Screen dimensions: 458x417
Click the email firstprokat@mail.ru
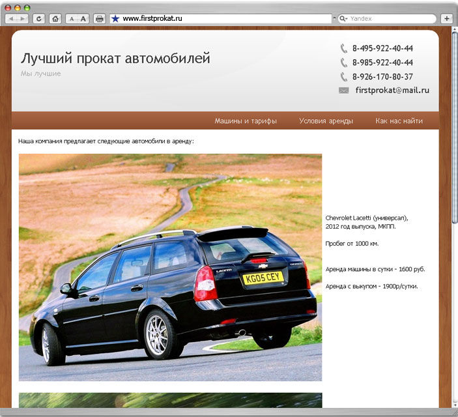(x=392, y=91)
